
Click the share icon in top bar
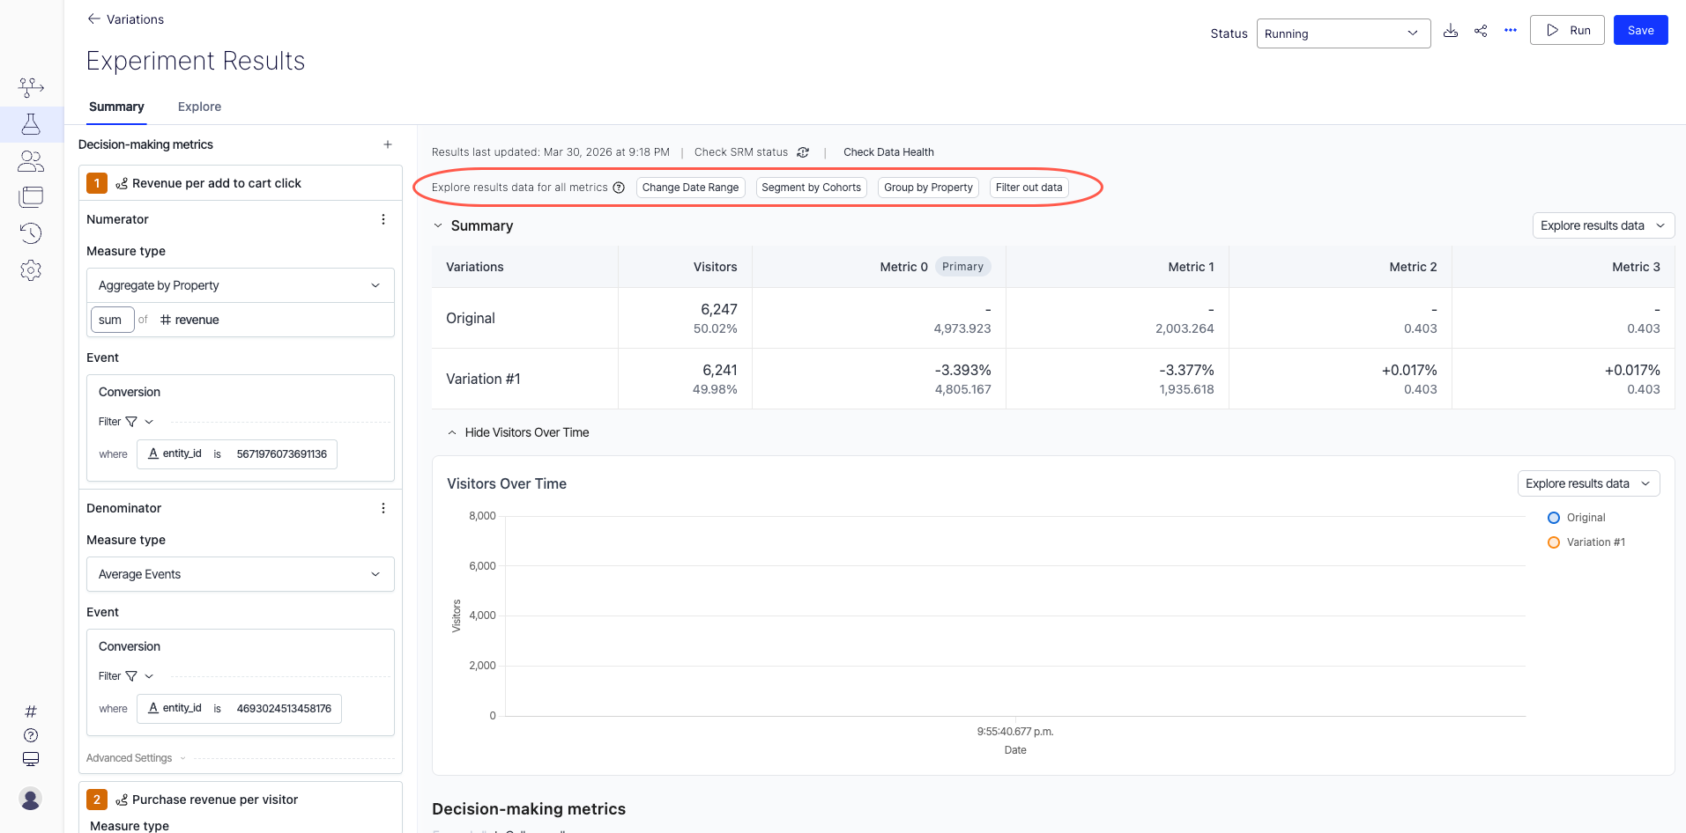click(x=1481, y=31)
